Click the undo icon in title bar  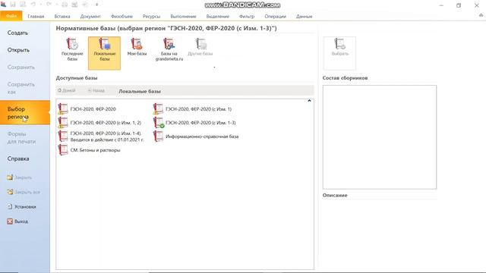click(x=33, y=5)
